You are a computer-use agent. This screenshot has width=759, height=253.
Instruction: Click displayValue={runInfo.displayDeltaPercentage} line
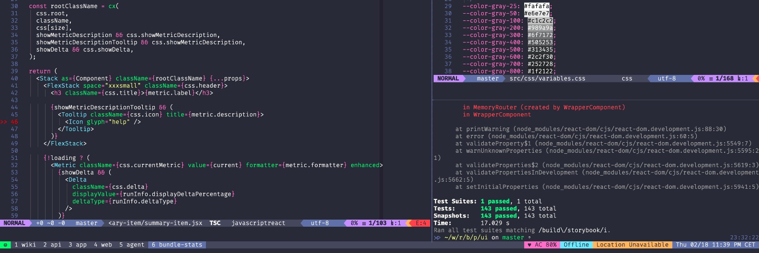pyautogui.click(x=153, y=194)
